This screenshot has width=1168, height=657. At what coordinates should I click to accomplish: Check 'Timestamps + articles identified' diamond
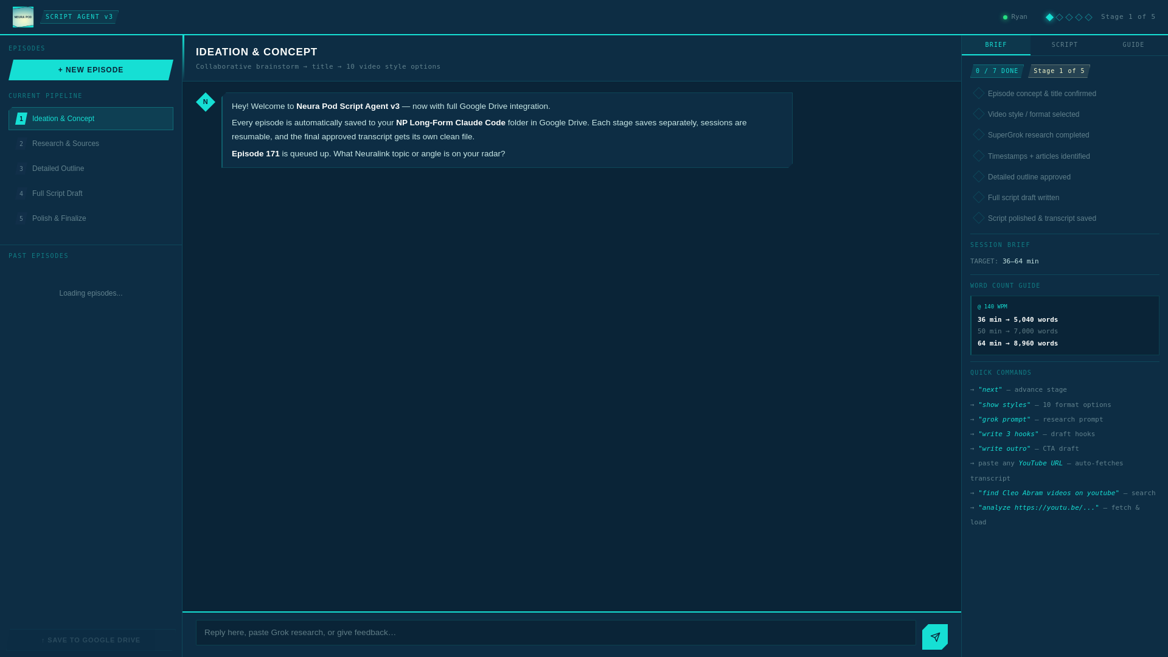[x=979, y=156]
